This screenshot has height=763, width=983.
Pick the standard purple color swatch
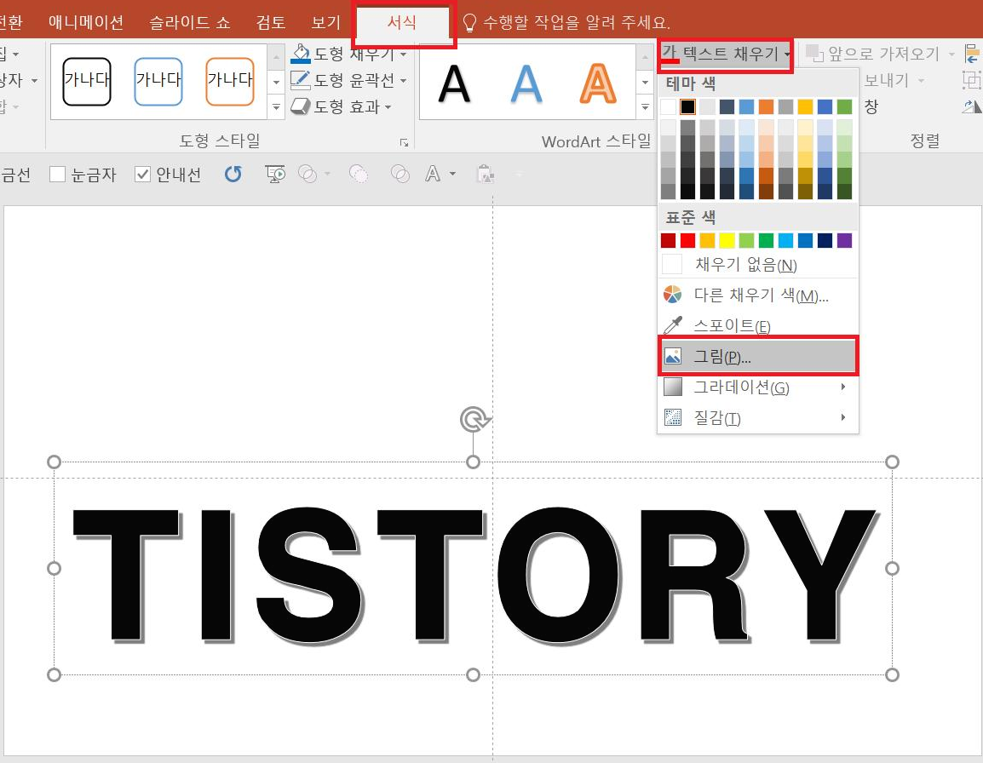tap(844, 241)
